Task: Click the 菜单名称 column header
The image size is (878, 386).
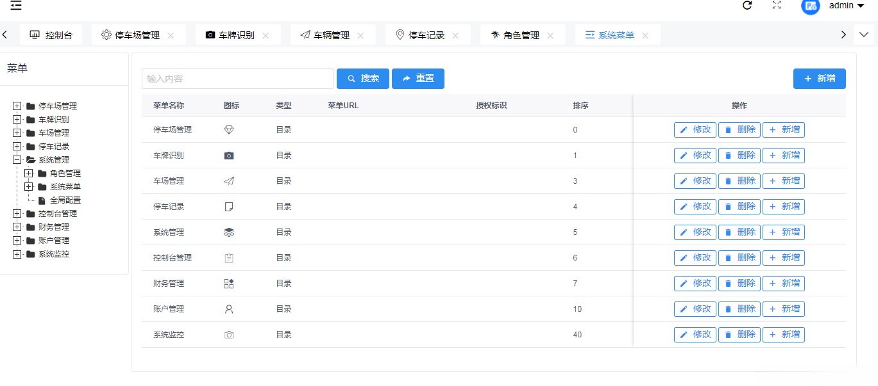Action: [169, 106]
